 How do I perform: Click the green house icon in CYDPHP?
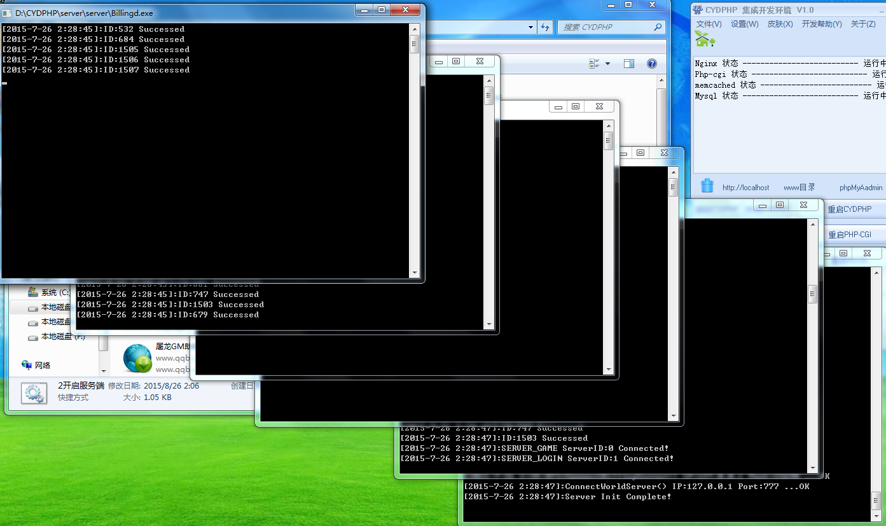pos(705,39)
